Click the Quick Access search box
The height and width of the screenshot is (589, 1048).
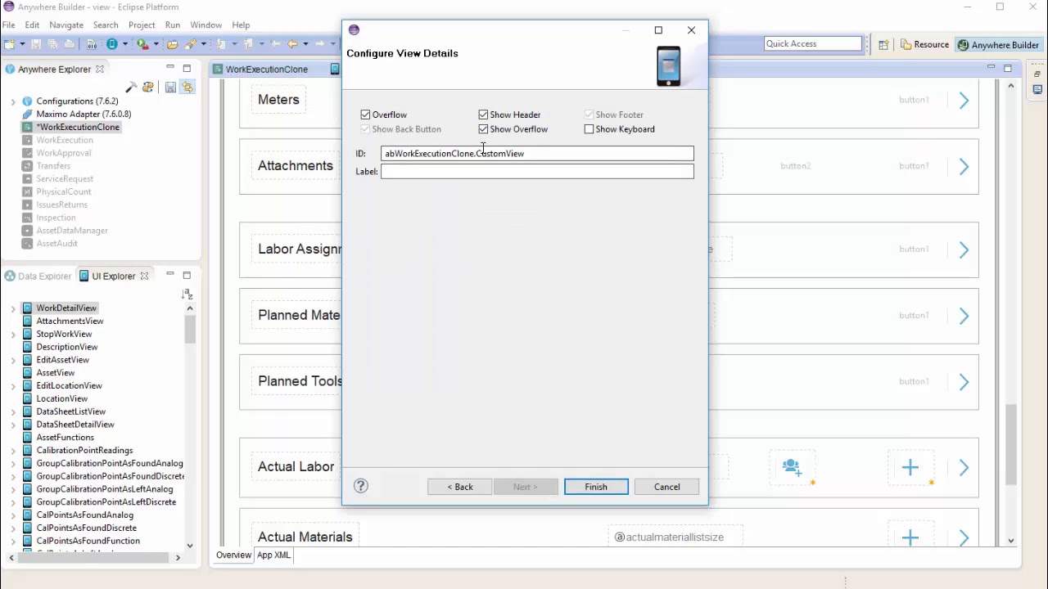tap(813, 44)
